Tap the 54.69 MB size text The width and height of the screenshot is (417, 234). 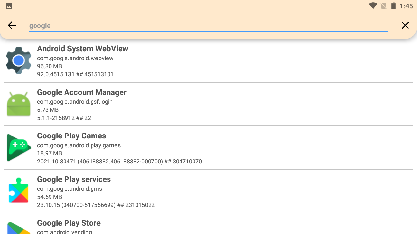tap(50, 197)
